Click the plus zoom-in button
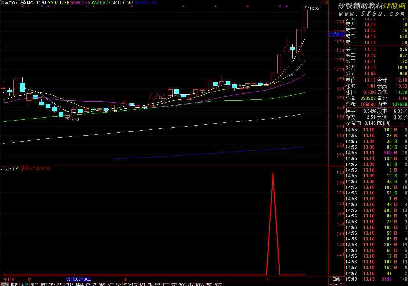The height and width of the screenshot is (286, 408). [331, 284]
